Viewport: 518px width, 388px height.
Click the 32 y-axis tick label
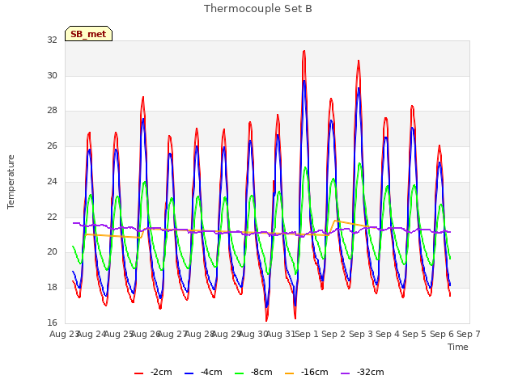(x=52, y=40)
